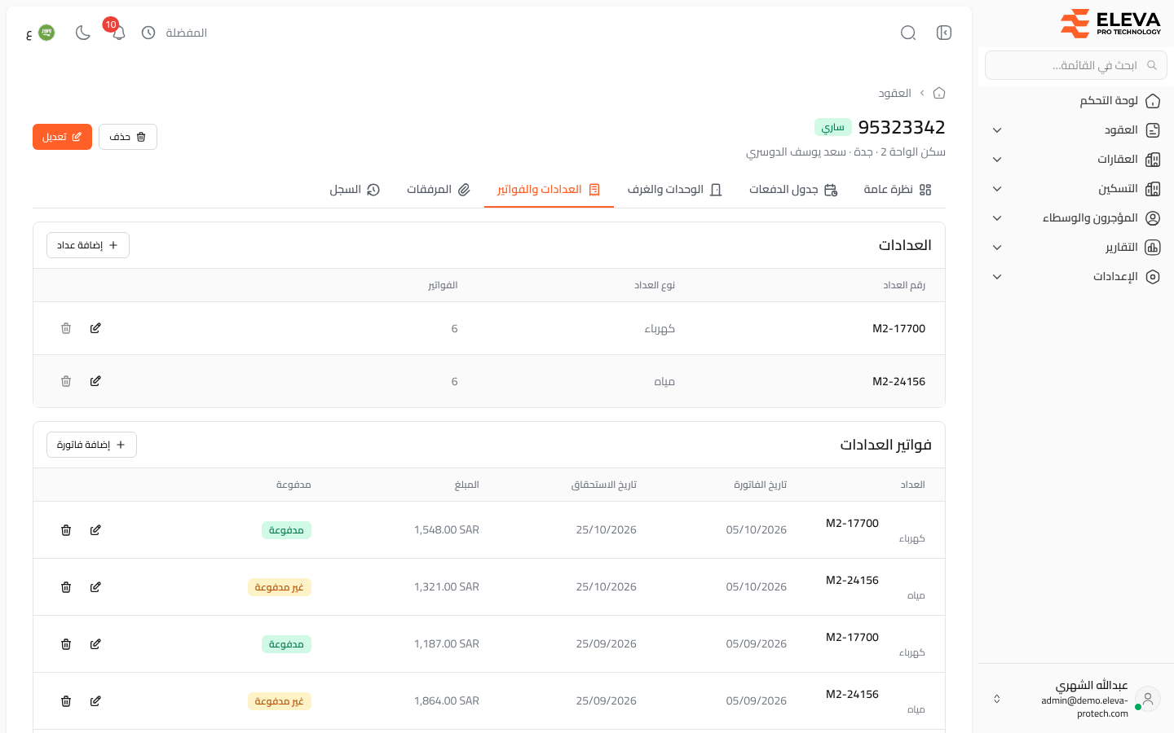This screenshot has width=1174, height=733.
Task: Focus the ابحث في القائمة search field
Action: click(x=1076, y=65)
